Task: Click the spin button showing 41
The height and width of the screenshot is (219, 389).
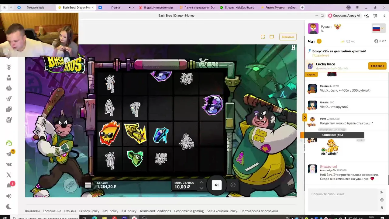Action: point(217,185)
